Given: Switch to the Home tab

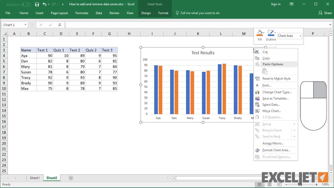Looking at the screenshot, I should [24, 13].
